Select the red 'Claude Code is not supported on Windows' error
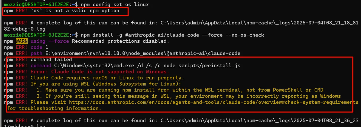Image resolution: width=361 pixels, height=127 pixels. 100,71
